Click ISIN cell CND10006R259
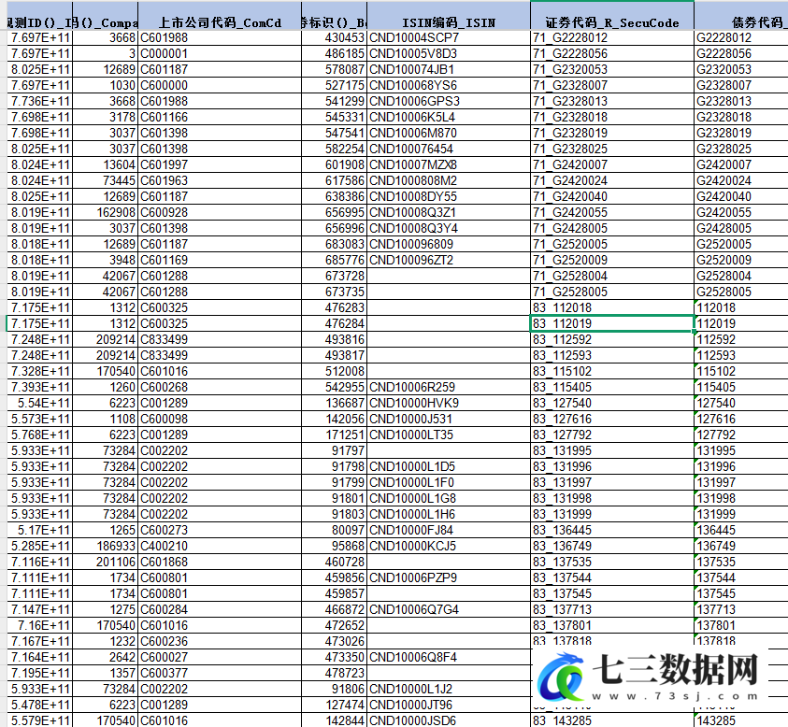The height and width of the screenshot is (727, 788). 449,388
